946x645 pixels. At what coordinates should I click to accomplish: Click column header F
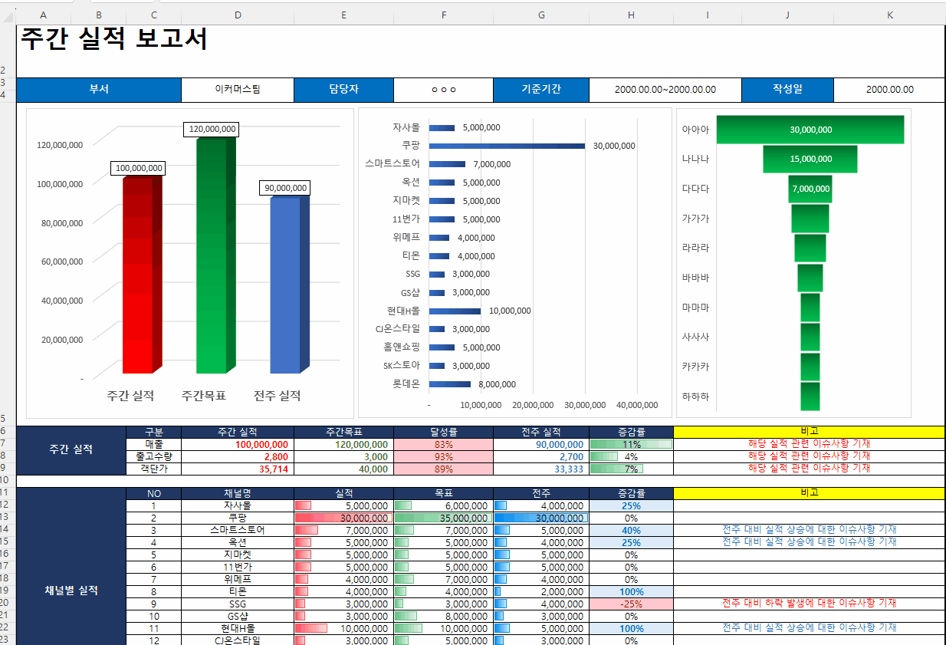[443, 15]
